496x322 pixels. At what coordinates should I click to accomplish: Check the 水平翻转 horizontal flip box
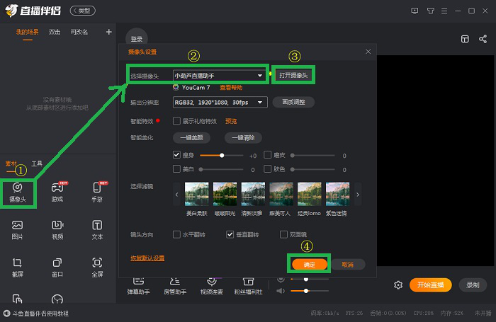(x=176, y=234)
